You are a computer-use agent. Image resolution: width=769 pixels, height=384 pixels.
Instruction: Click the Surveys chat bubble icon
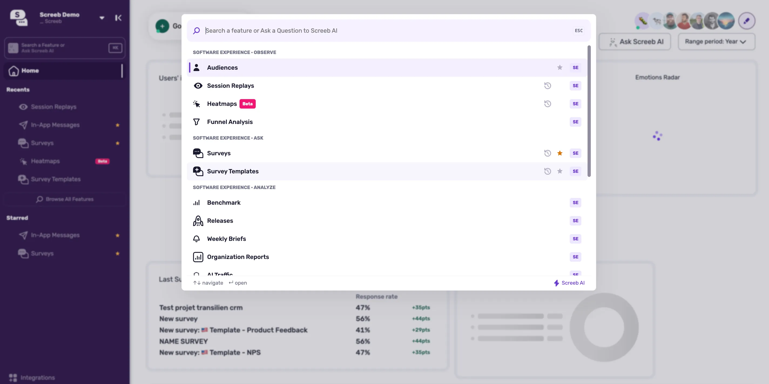point(198,153)
